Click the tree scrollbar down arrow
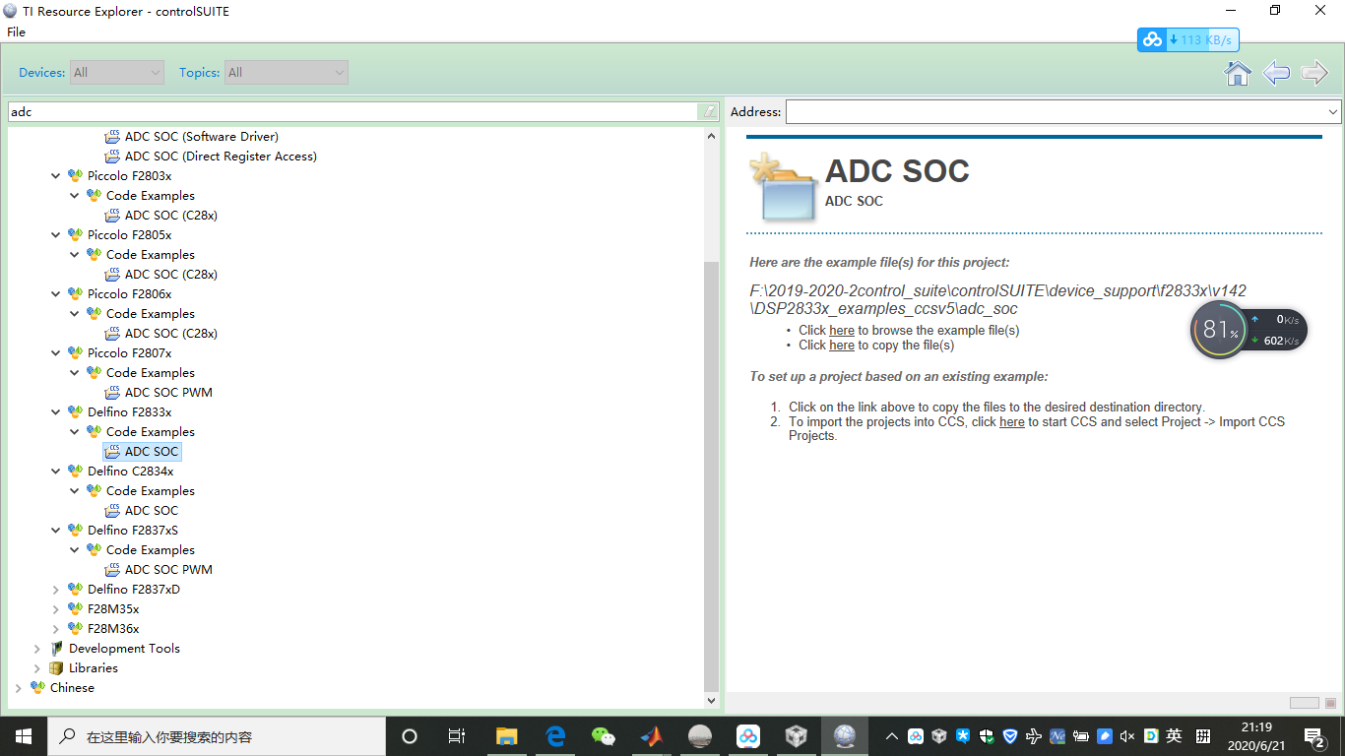The height and width of the screenshot is (756, 1345). [x=712, y=700]
